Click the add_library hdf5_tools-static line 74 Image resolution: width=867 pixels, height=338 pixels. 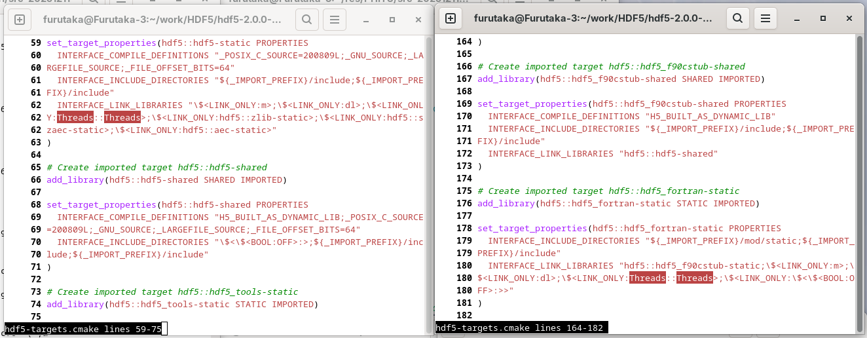(x=181, y=304)
